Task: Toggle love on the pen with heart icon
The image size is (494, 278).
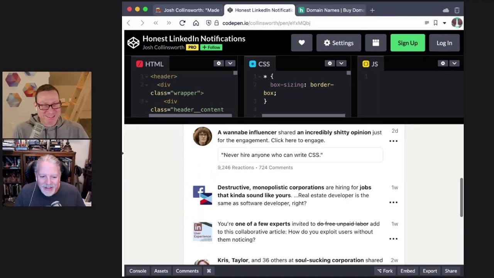Action: pos(302,42)
